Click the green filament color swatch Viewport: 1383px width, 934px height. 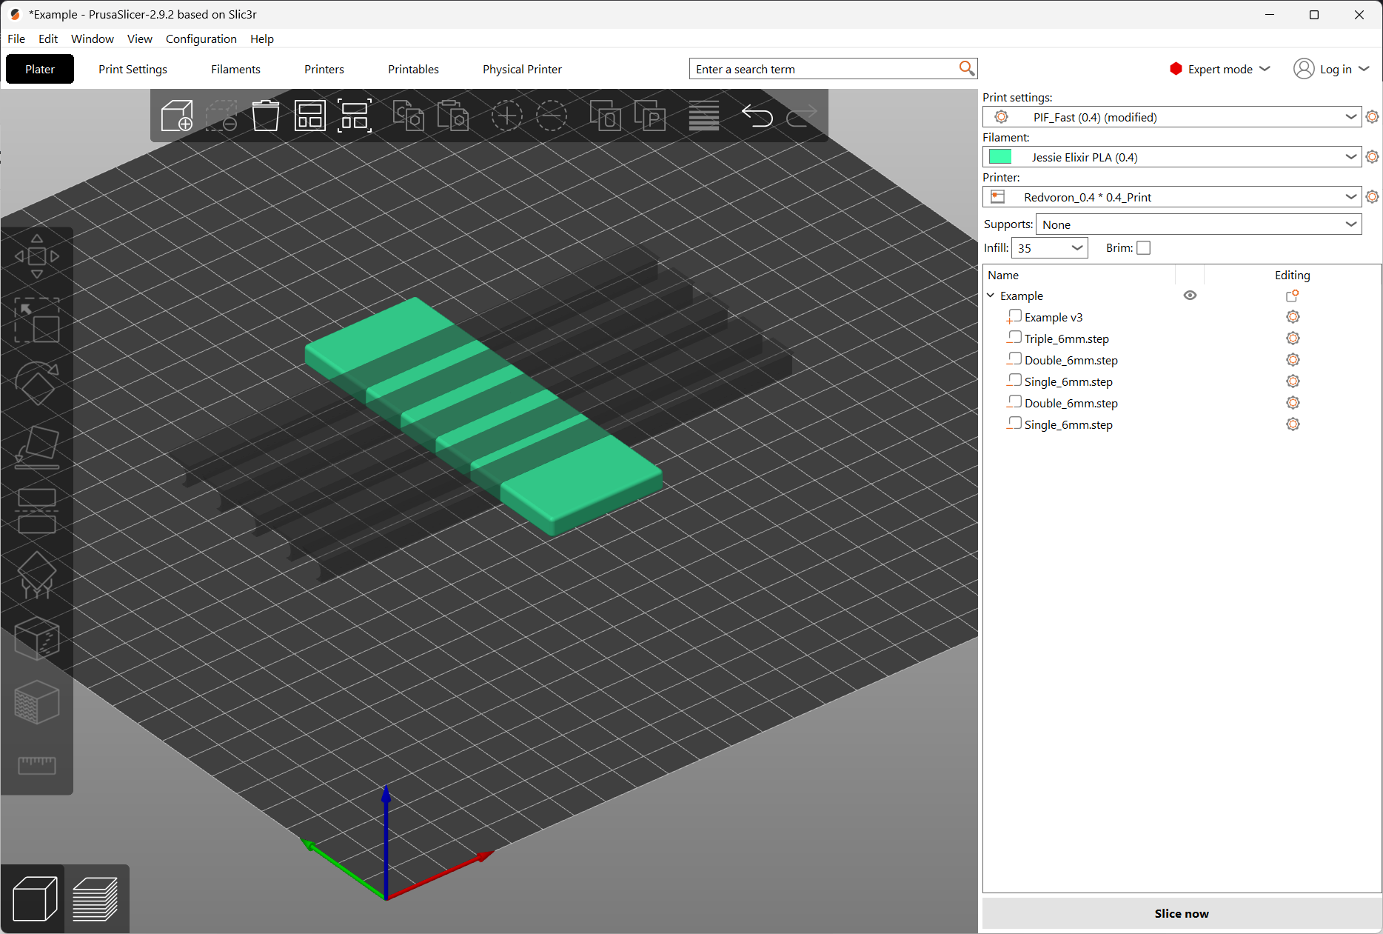1001,156
